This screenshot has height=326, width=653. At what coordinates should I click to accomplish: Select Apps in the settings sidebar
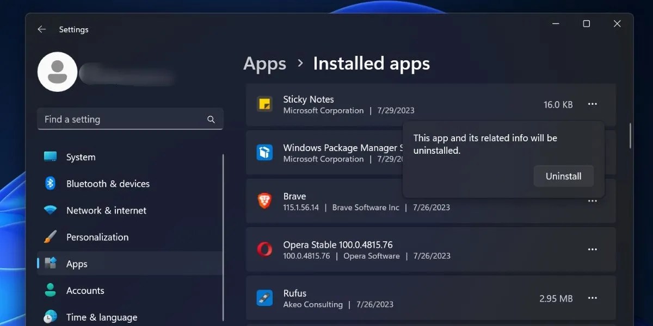pos(77,264)
